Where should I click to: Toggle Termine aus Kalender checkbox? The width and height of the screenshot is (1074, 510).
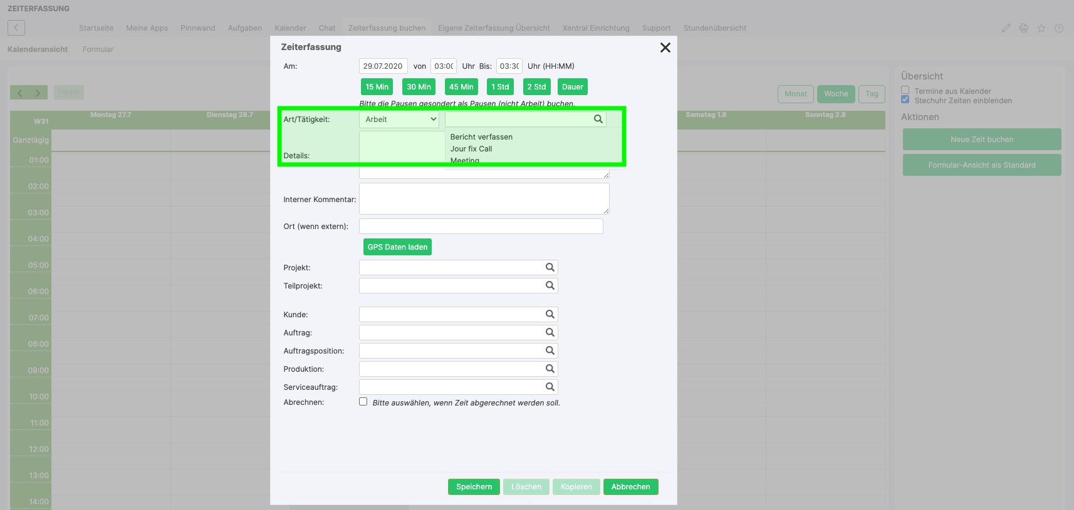[x=905, y=90]
